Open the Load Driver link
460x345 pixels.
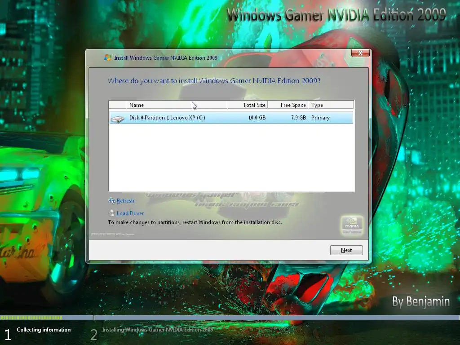pyautogui.click(x=130, y=213)
